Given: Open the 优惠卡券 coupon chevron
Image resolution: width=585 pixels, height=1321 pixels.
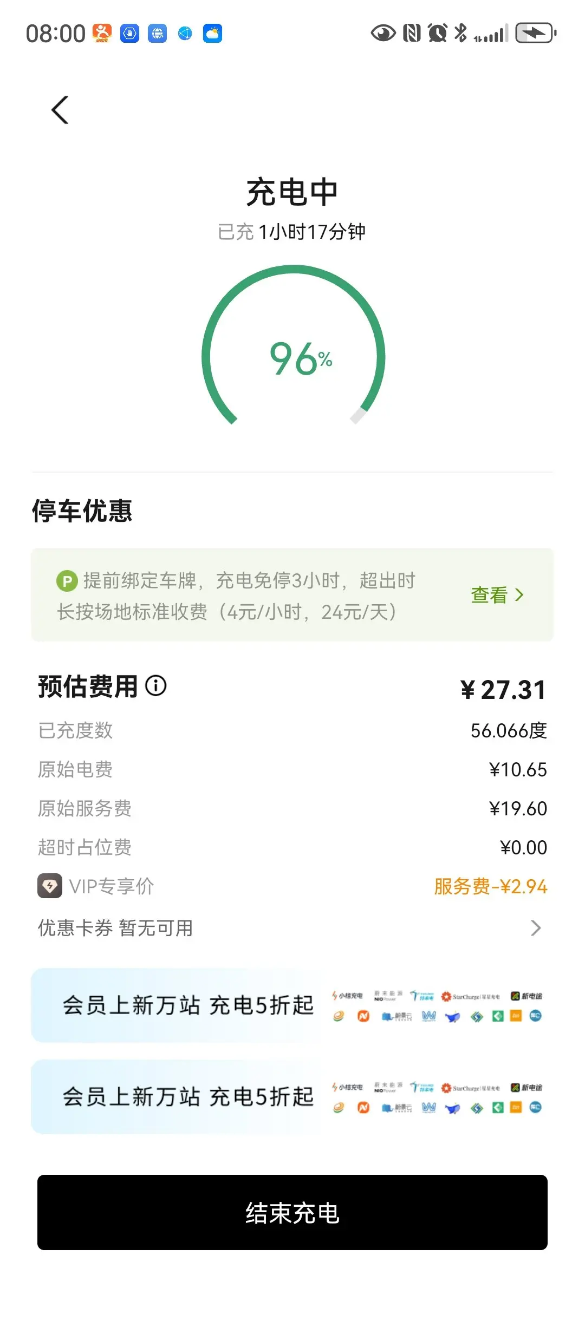Looking at the screenshot, I should (x=536, y=928).
